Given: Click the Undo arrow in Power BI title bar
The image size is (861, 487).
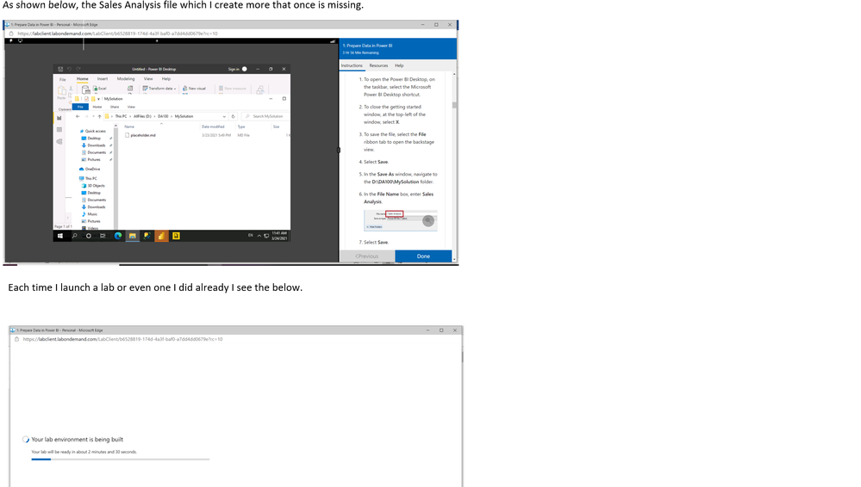Looking at the screenshot, I should tap(69, 69).
